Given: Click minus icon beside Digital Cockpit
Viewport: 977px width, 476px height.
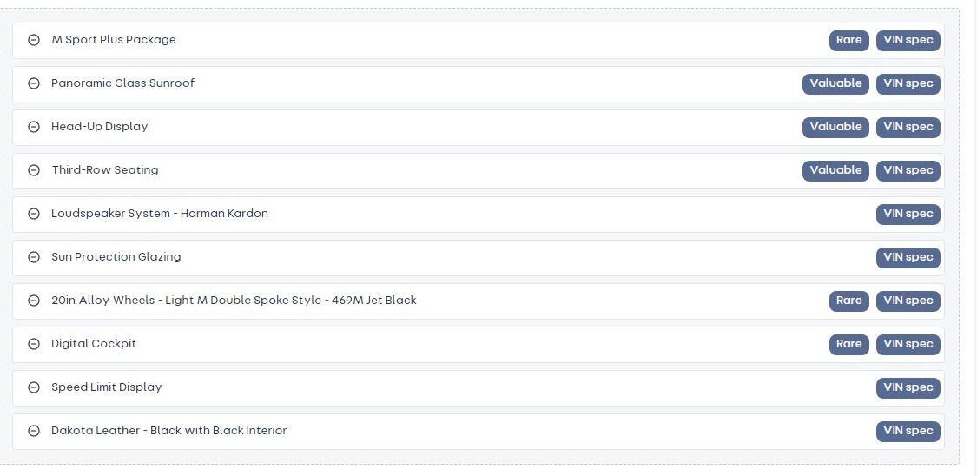Looking at the screenshot, I should pyautogui.click(x=34, y=344).
